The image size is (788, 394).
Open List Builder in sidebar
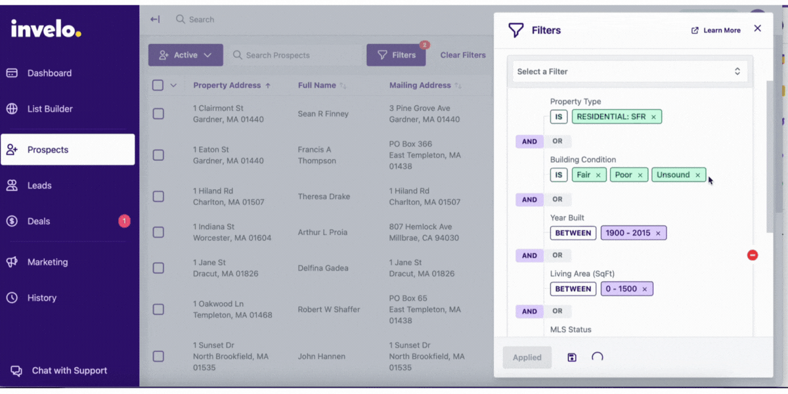49,109
